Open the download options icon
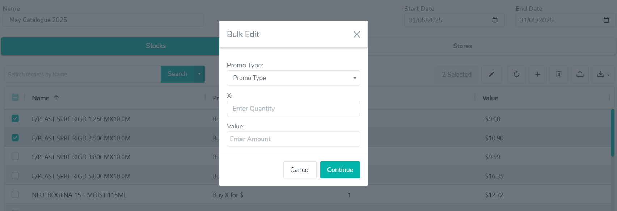This screenshot has height=211, width=617. (603, 75)
